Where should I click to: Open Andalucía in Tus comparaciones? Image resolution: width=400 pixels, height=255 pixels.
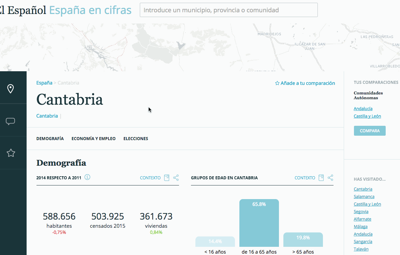[363, 109]
